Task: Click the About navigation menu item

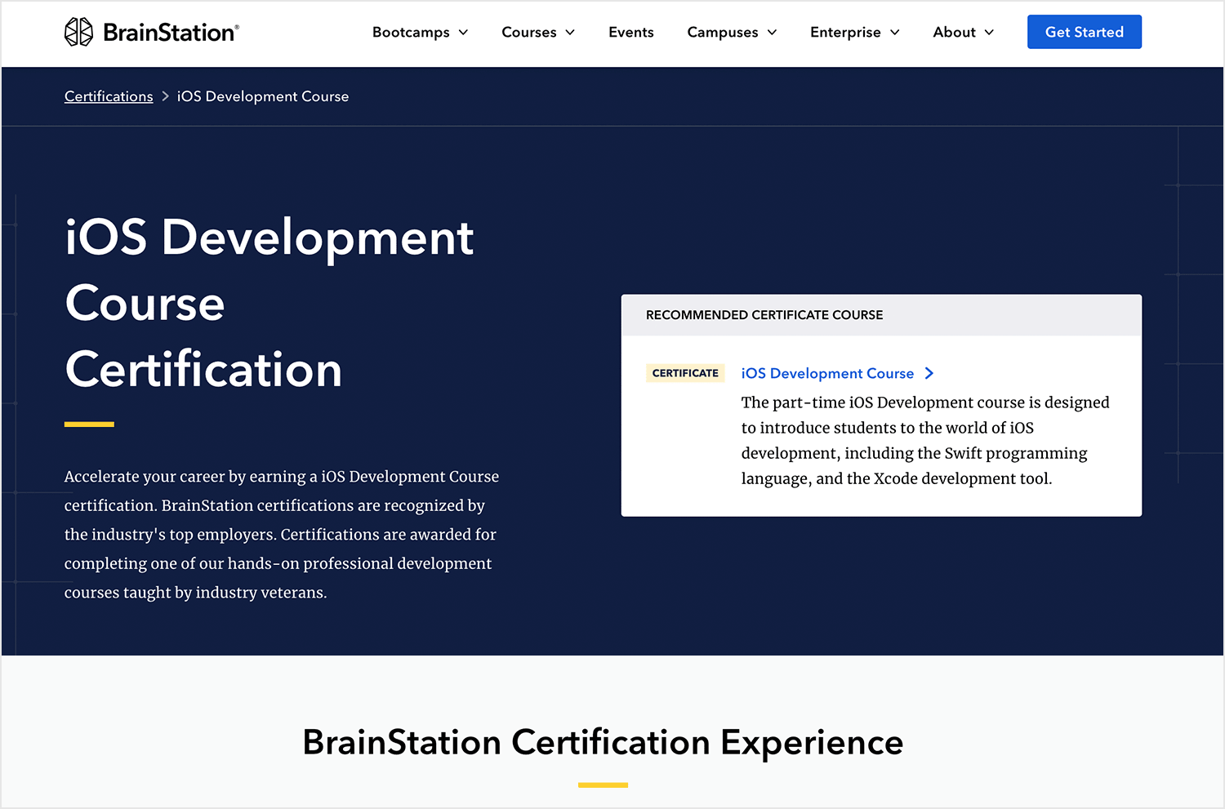Action: pyautogui.click(x=954, y=33)
